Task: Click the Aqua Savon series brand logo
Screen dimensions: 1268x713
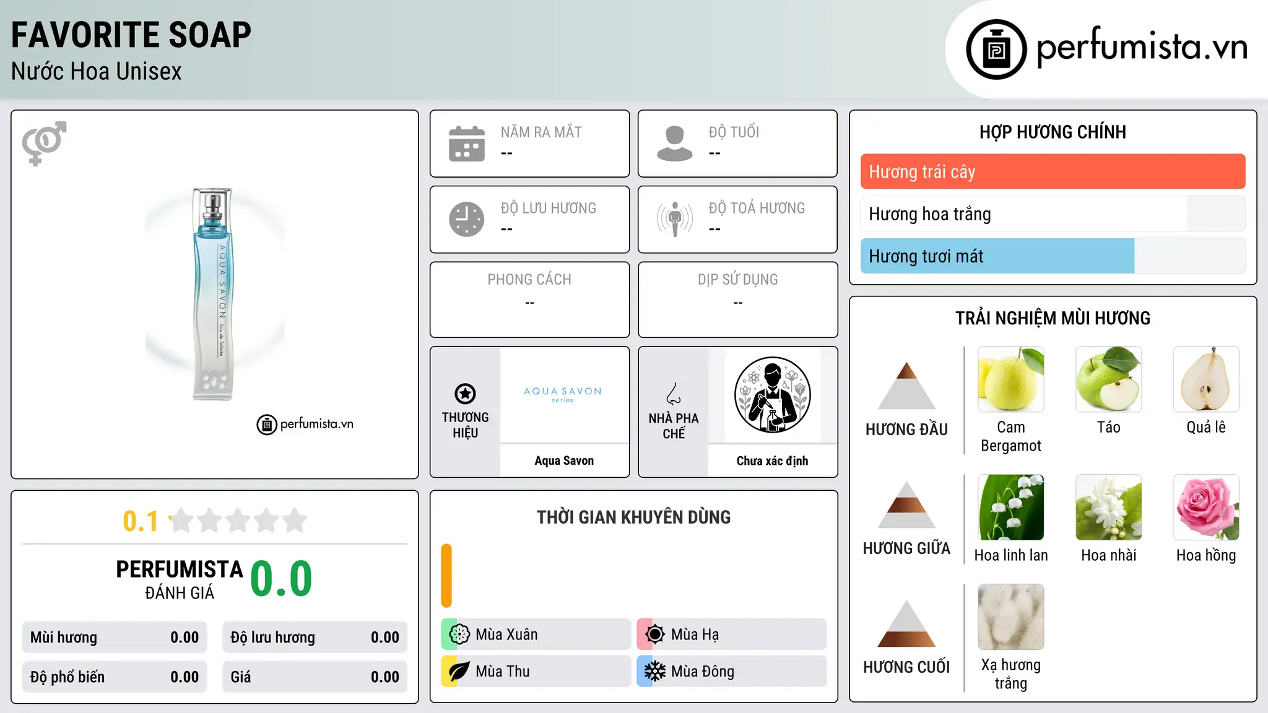Action: 563,394
